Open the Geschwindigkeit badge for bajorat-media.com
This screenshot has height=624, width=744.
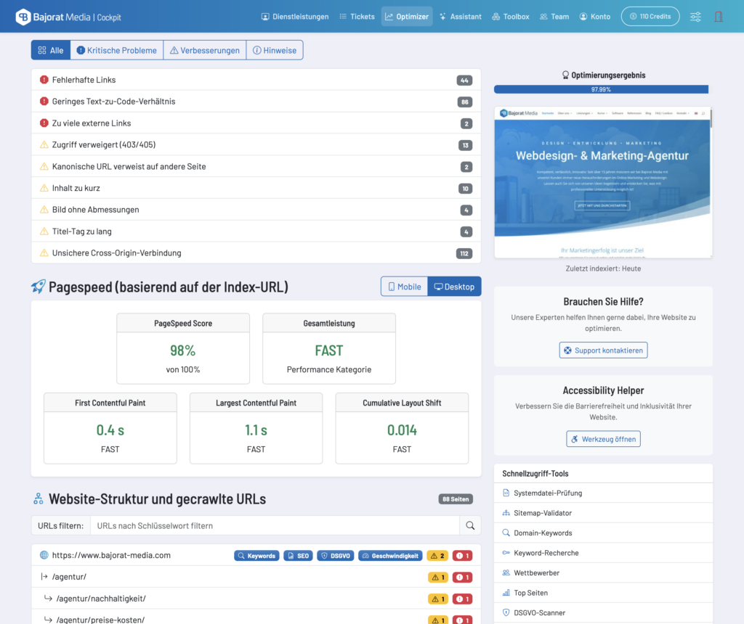tap(390, 555)
